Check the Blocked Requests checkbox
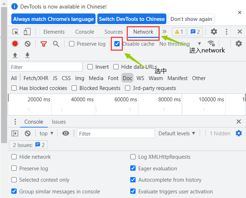 [74, 88]
